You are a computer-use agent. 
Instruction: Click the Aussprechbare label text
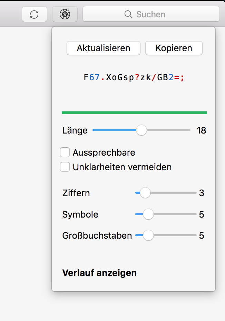point(104,152)
